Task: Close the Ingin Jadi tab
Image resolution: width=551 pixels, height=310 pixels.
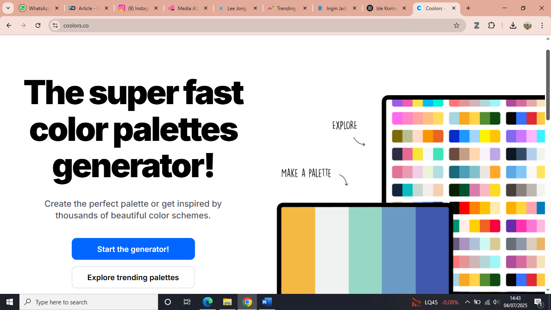Action: coord(355,8)
